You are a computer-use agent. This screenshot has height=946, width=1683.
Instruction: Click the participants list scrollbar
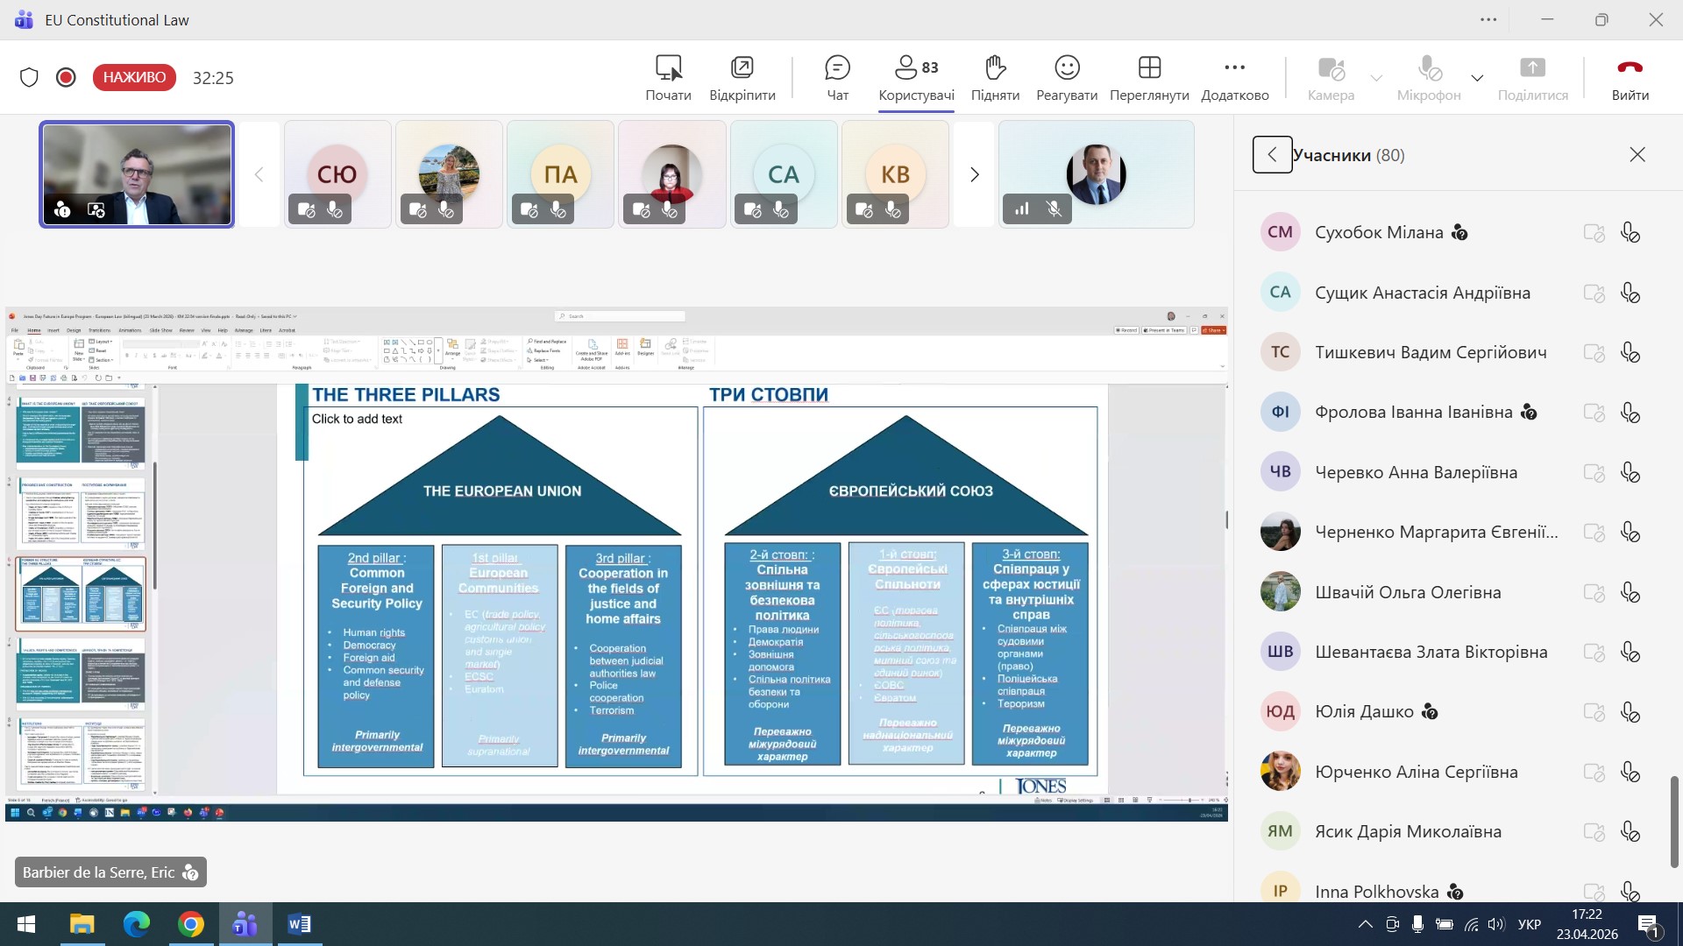click(1673, 821)
